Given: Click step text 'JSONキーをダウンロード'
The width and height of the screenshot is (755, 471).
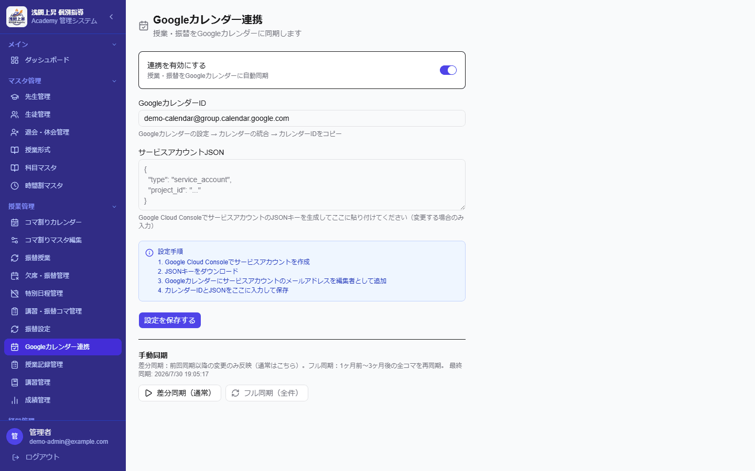Looking at the screenshot, I should click(201, 272).
